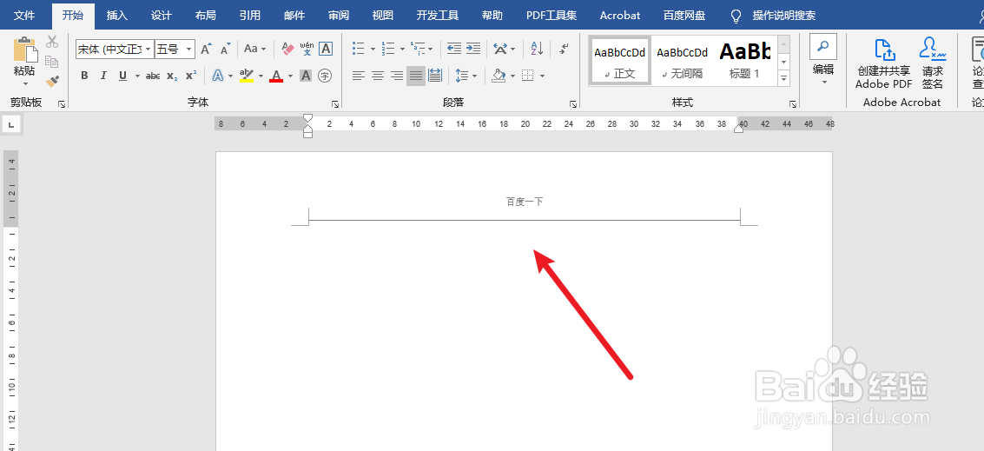Click the Distributed alignment icon
The height and width of the screenshot is (451, 984).
435,76
